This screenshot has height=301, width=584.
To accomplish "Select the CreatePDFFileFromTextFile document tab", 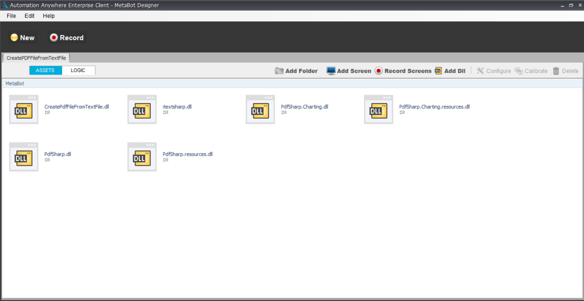I will (x=36, y=58).
